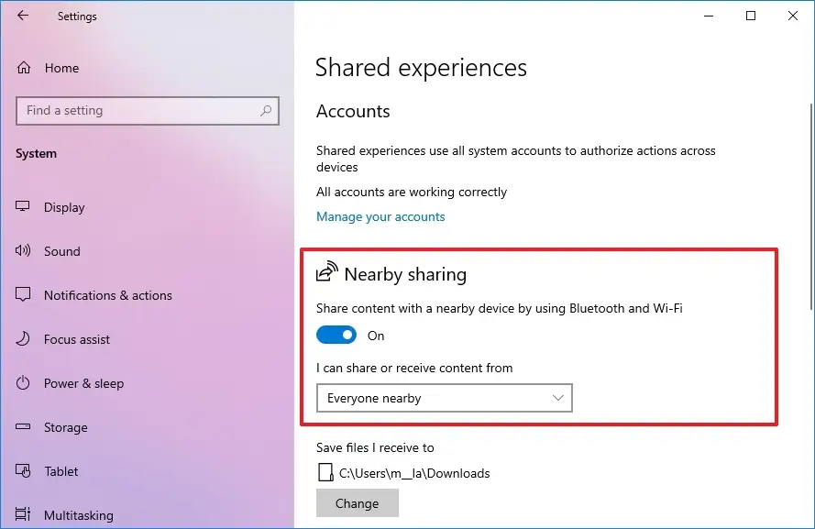
Task: Click the back arrow icon in Settings
Action: [x=23, y=16]
